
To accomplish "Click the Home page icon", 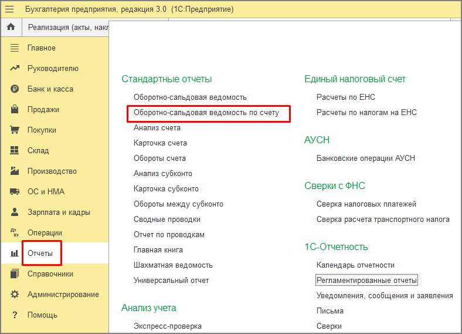I will [11, 27].
